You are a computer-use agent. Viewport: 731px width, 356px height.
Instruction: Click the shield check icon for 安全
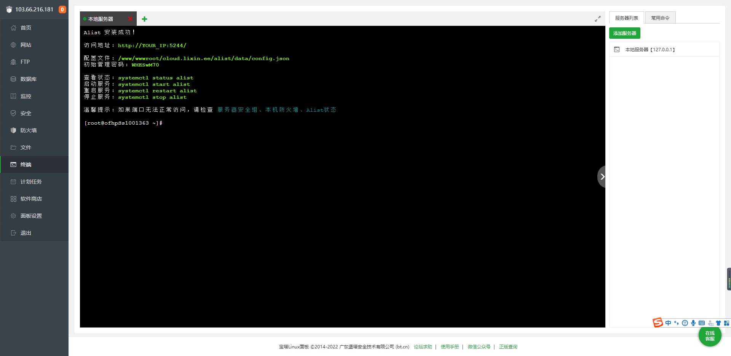(13, 113)
